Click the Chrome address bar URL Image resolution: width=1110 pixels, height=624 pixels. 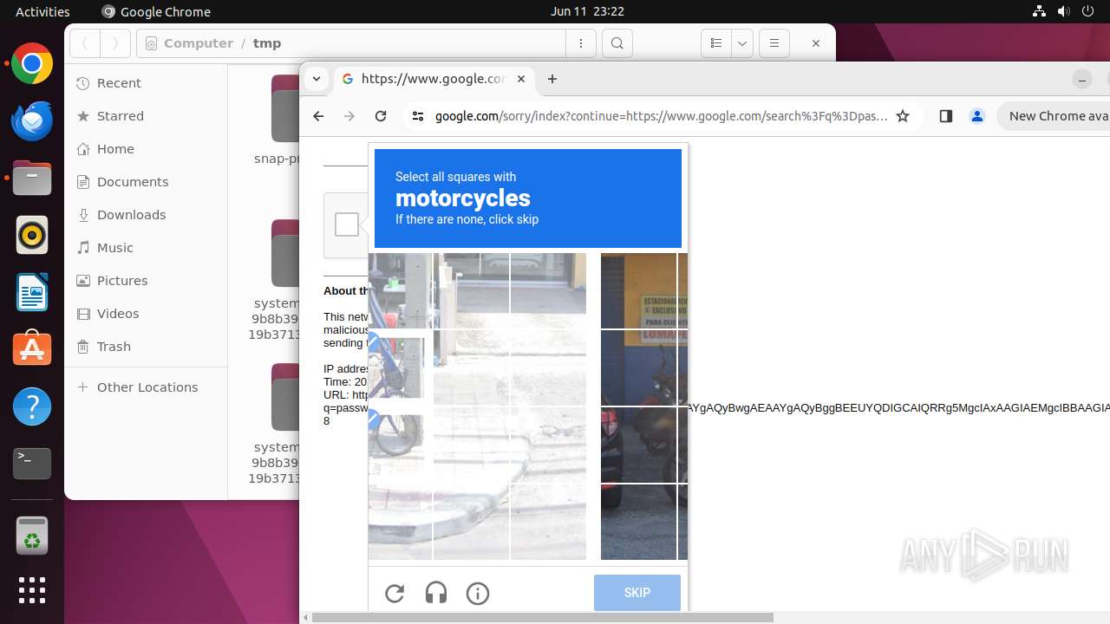[661, 116]
